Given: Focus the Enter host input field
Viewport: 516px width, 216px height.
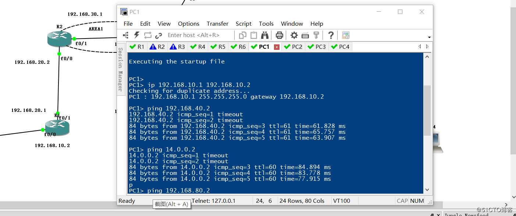Looking at the screenshot, I should (x=200, y=35).
